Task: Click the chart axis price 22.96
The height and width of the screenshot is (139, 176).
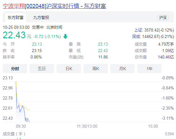Action: [x=8, y=88]
